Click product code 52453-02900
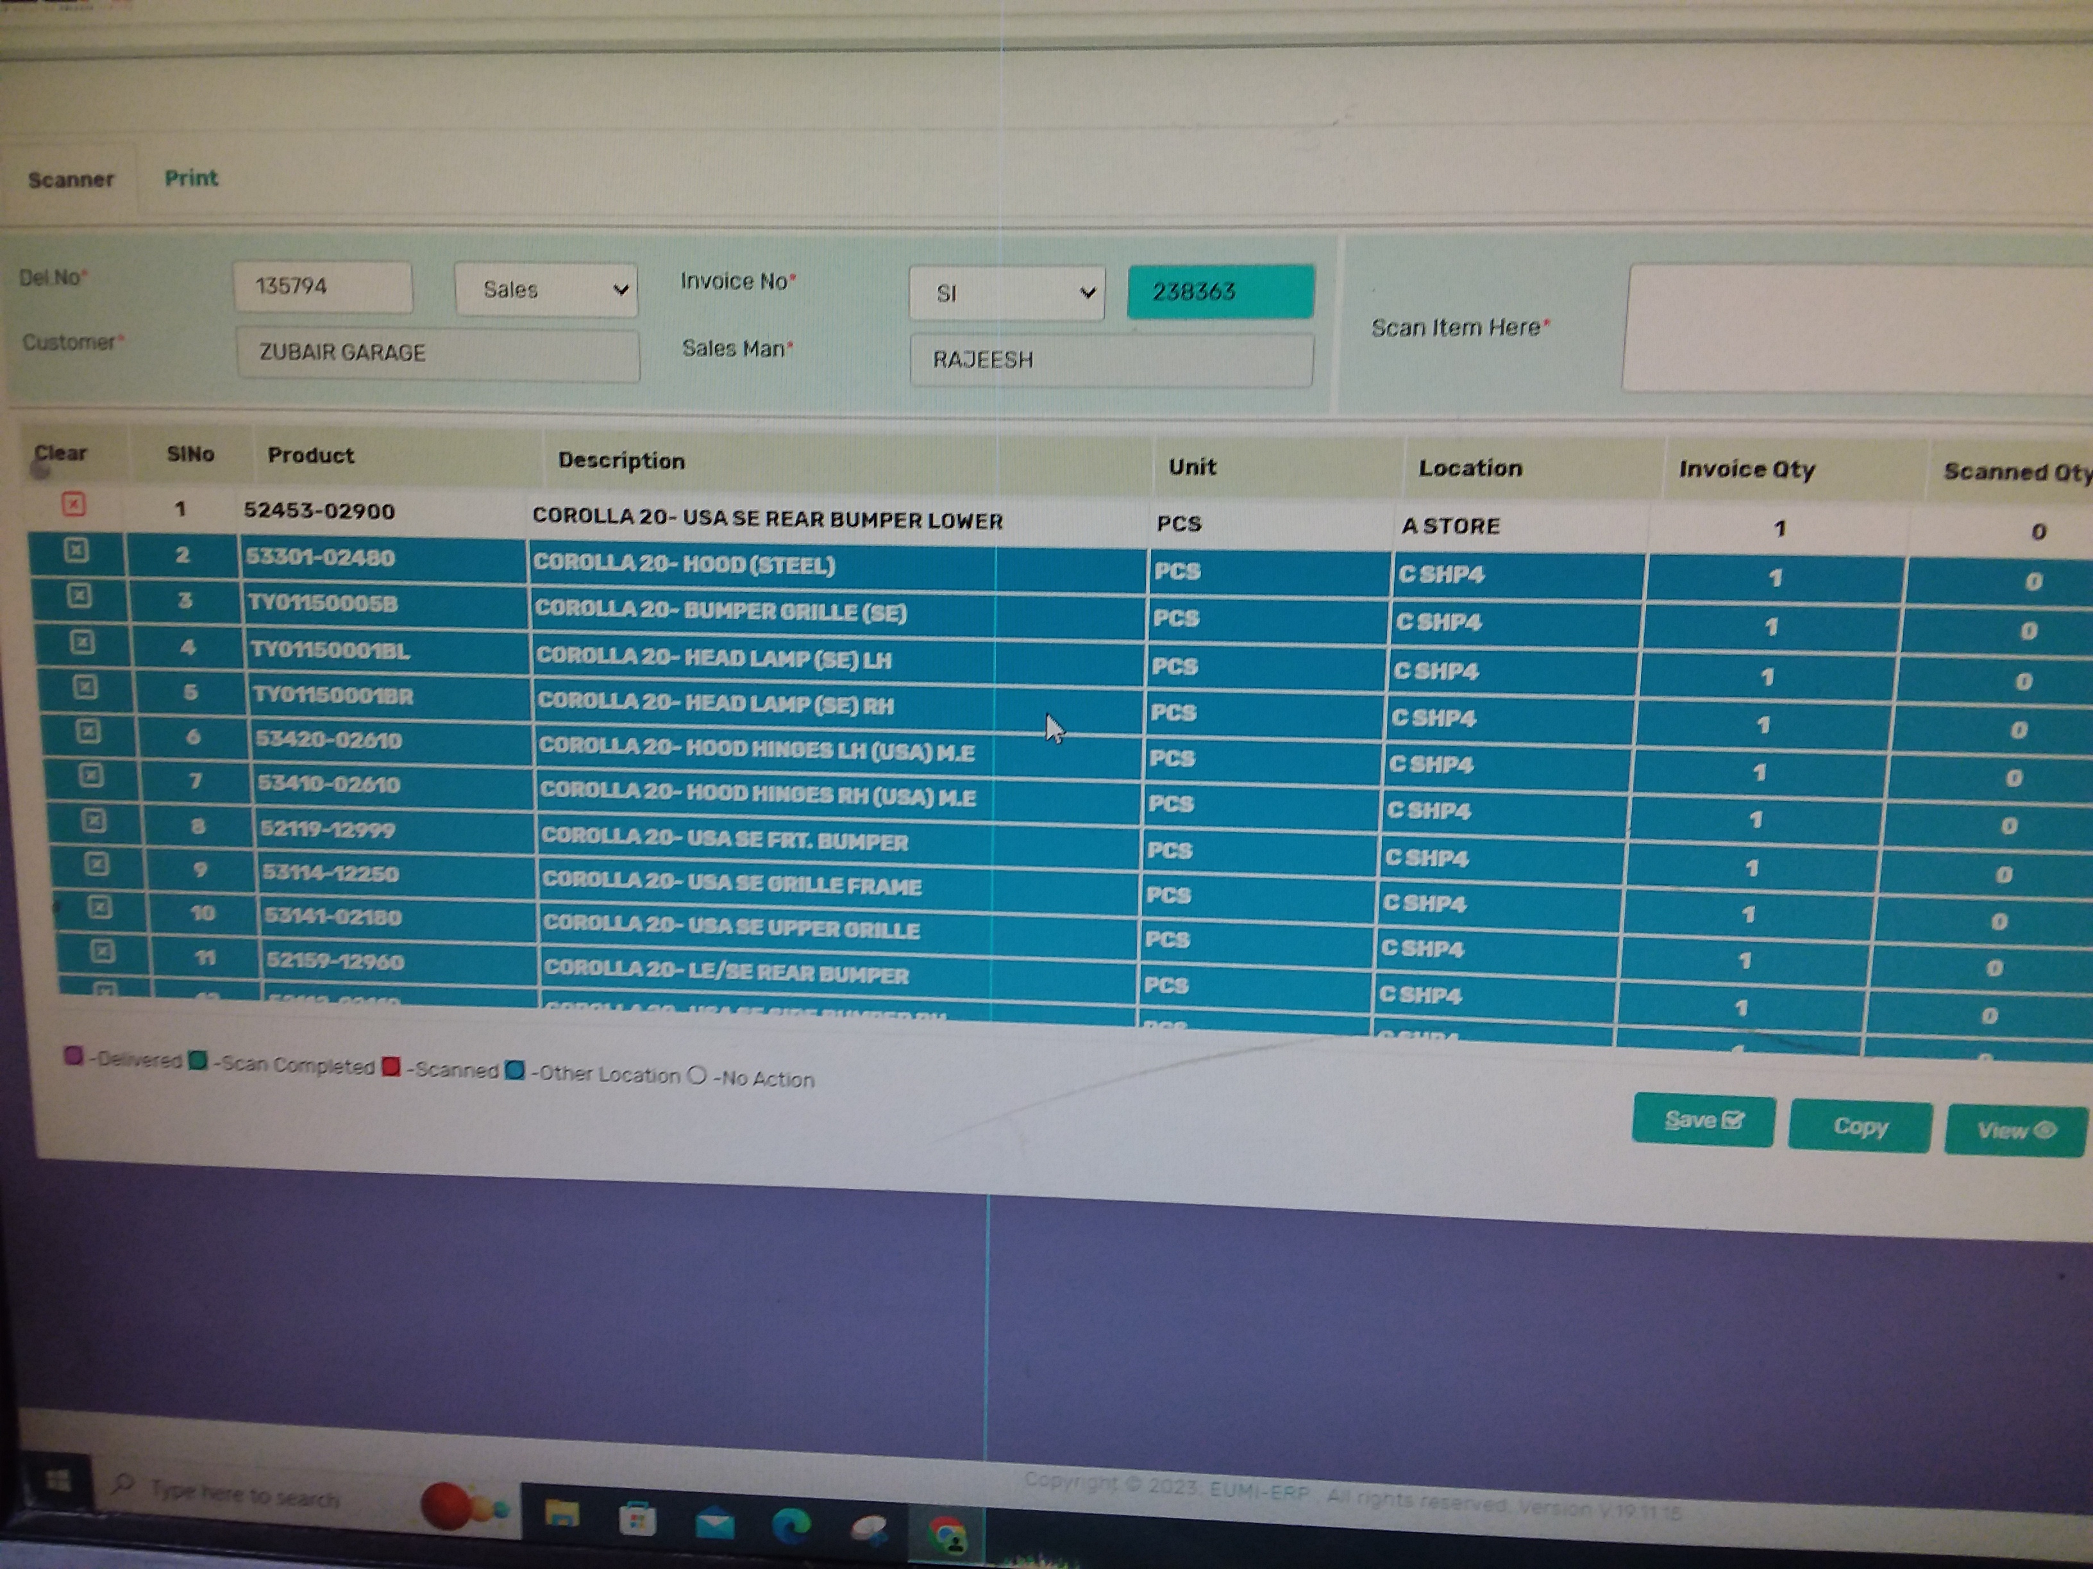The width and height of the screenshot is (2093, 1569). pos(319,511)
